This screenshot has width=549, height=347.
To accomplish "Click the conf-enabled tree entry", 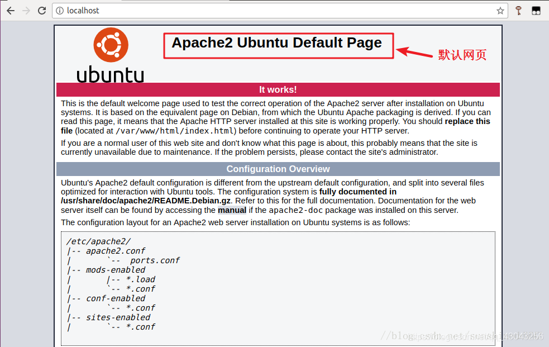I will point(115,298).
